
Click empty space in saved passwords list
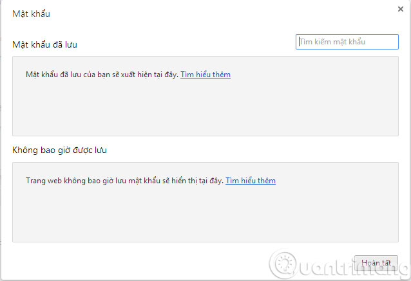(x=205, y=109)
